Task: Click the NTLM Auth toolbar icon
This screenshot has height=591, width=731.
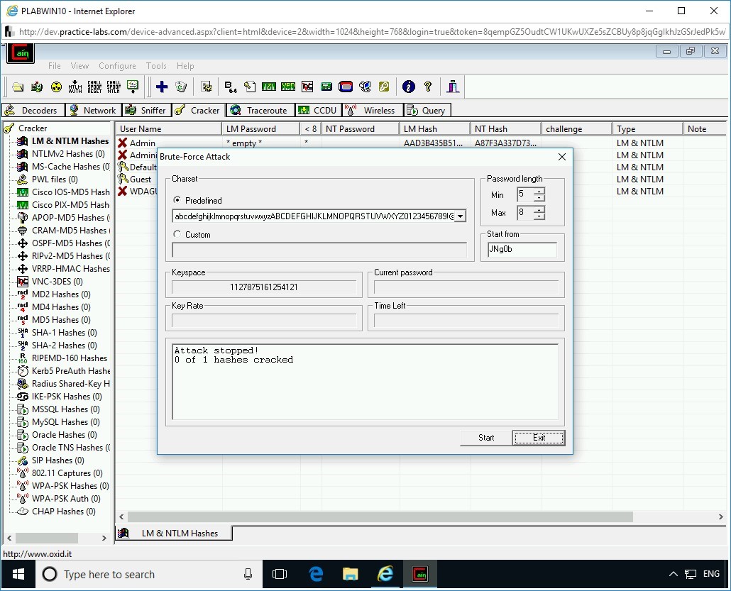Action: click(75, 87)
